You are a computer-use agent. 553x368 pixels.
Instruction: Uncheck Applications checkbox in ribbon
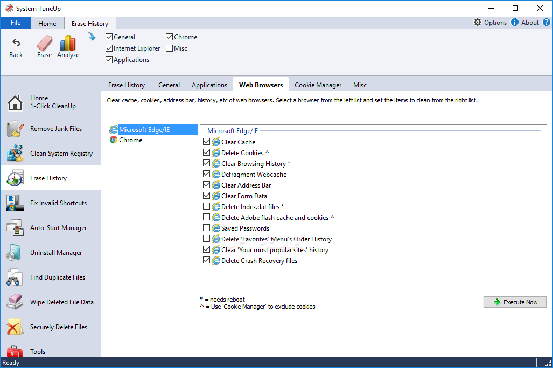point(109,60)
